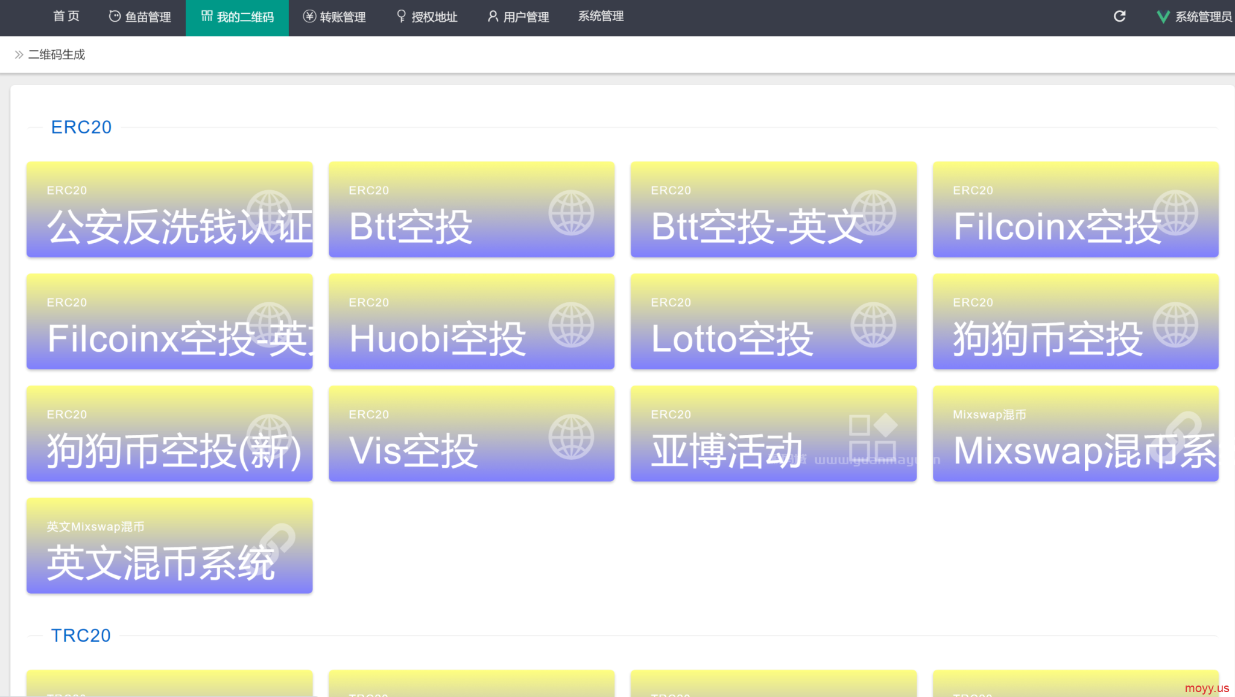Click the green V logo icon
Image resolution: width=1235 pixels, height=697 pixels.
click(1163, 17)
